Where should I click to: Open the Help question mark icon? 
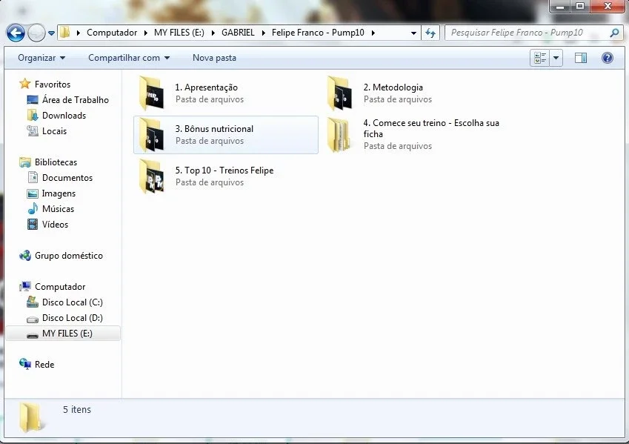[608, 58]
